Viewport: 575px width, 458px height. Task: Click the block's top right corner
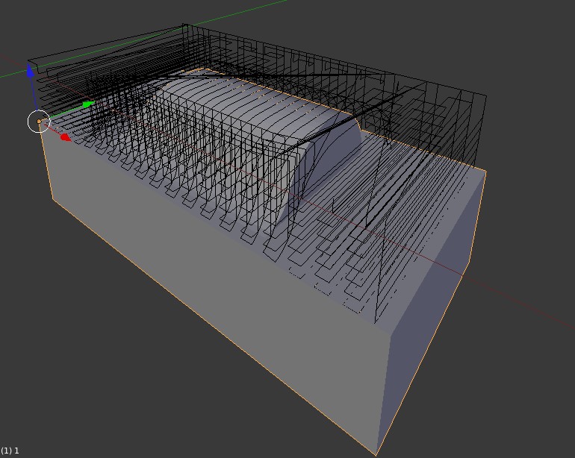486,172
